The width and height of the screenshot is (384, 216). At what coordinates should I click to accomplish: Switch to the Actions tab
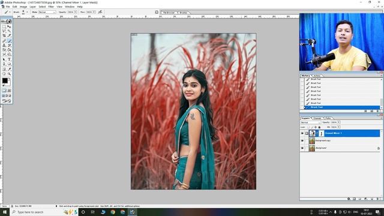coord(317,76)
